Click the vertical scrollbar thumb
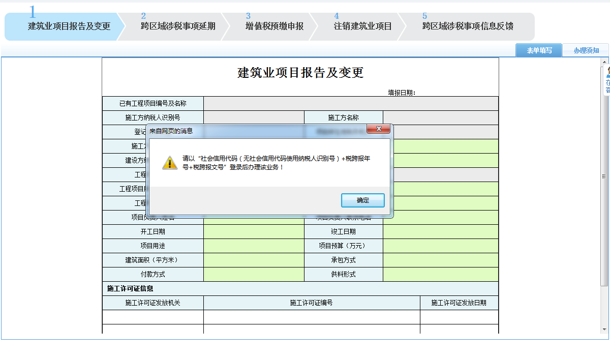 604,176
